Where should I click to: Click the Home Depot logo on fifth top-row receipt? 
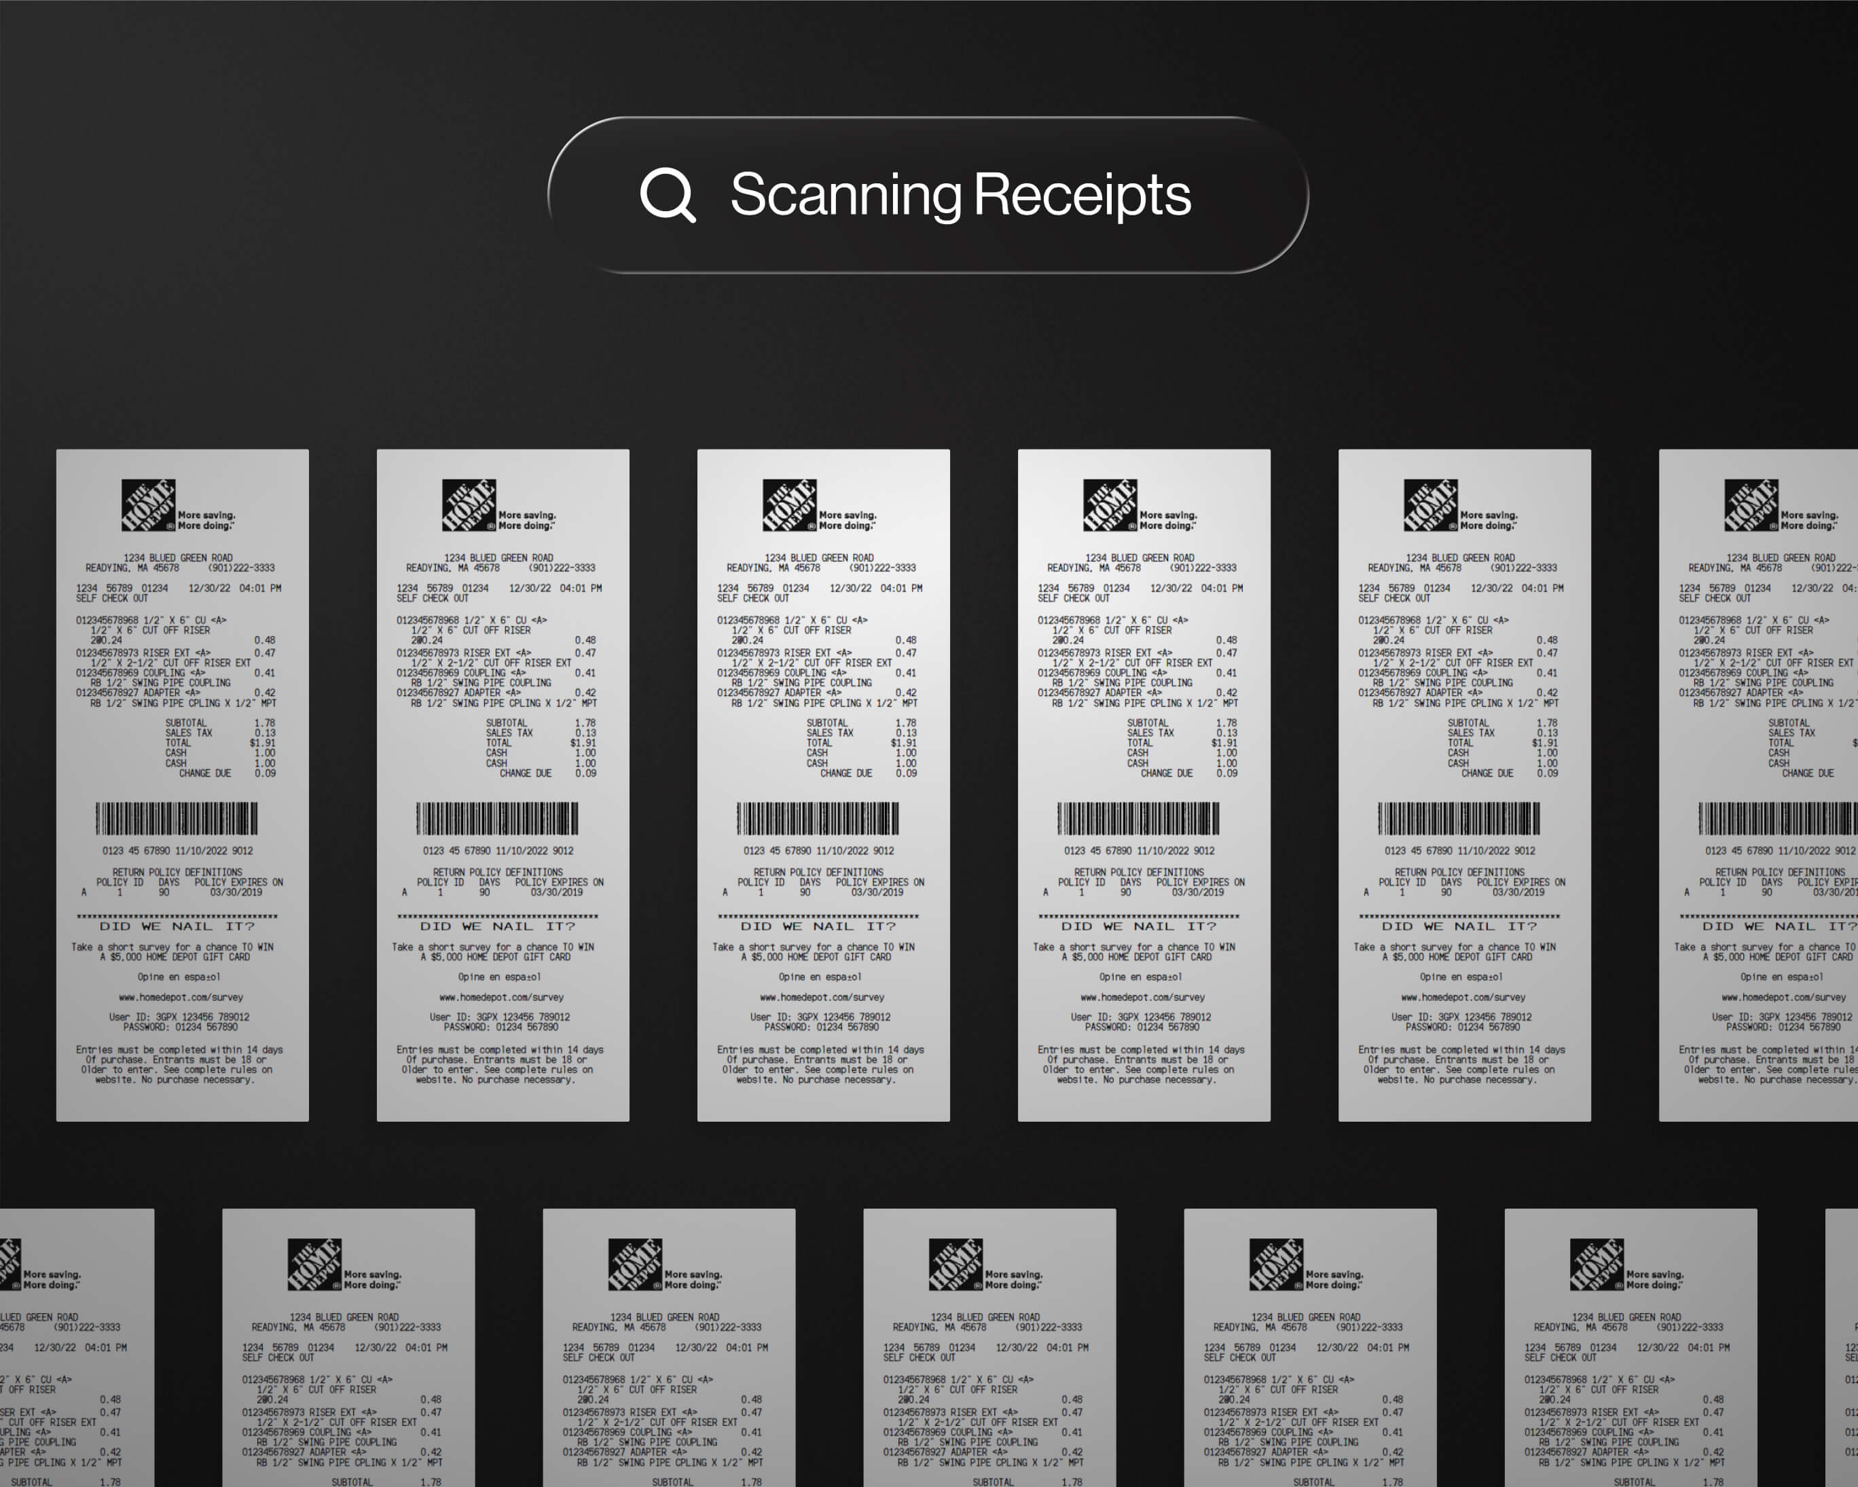1431,505
